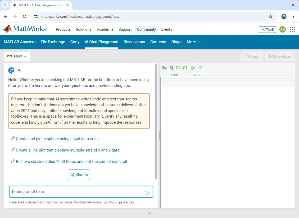The height and width of the screenshot is (218, 299).
Task: Open the About link
Action: click(x=111, y=202)
